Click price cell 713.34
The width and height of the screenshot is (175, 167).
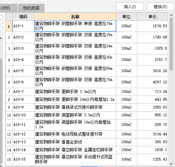153,92
